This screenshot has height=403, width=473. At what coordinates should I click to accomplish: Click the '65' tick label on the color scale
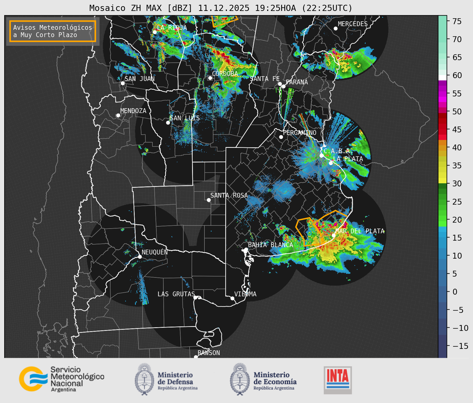click(457, 57)
